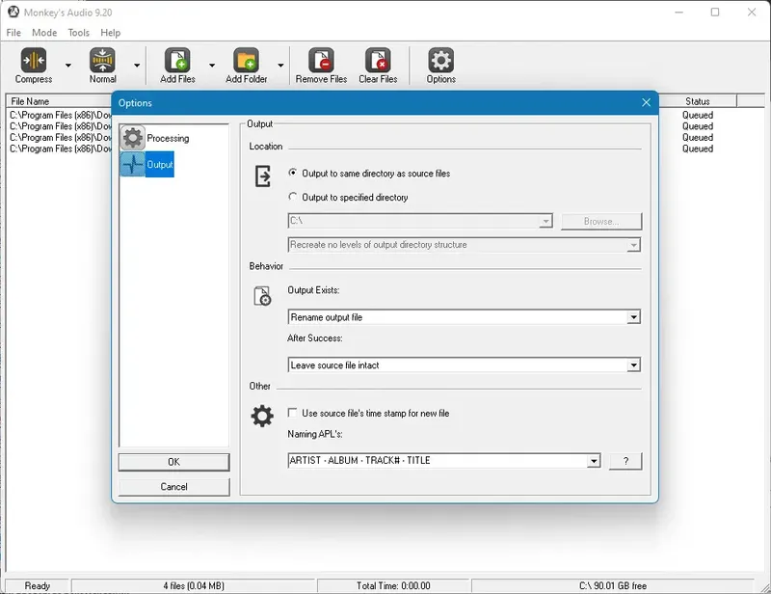Screen dimensions: 771x594
Task: Click the C:\ 90.01 GB free status
Action: [613, 585]
